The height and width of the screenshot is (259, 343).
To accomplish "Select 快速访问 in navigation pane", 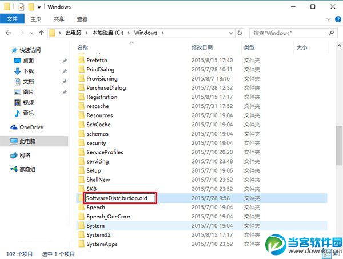I will click(30, 50).
